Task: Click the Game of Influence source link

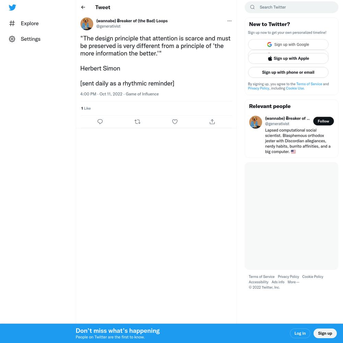Action: coord(142,94)
